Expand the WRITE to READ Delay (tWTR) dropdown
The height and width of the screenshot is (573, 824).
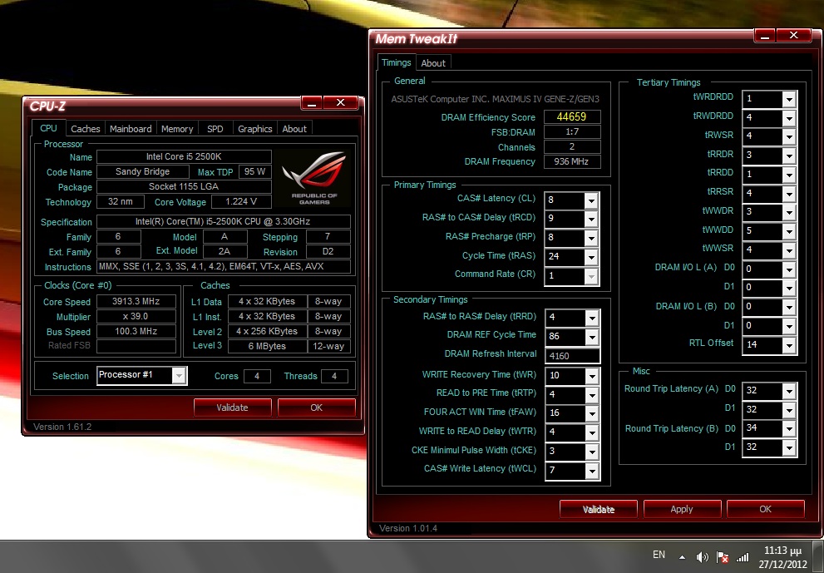point(592,432)
